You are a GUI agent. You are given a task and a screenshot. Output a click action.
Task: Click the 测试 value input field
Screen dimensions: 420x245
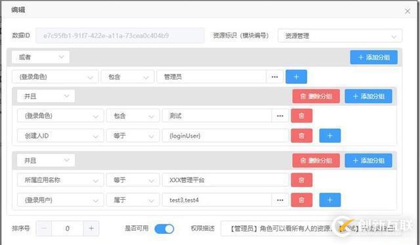click(217, 116)
